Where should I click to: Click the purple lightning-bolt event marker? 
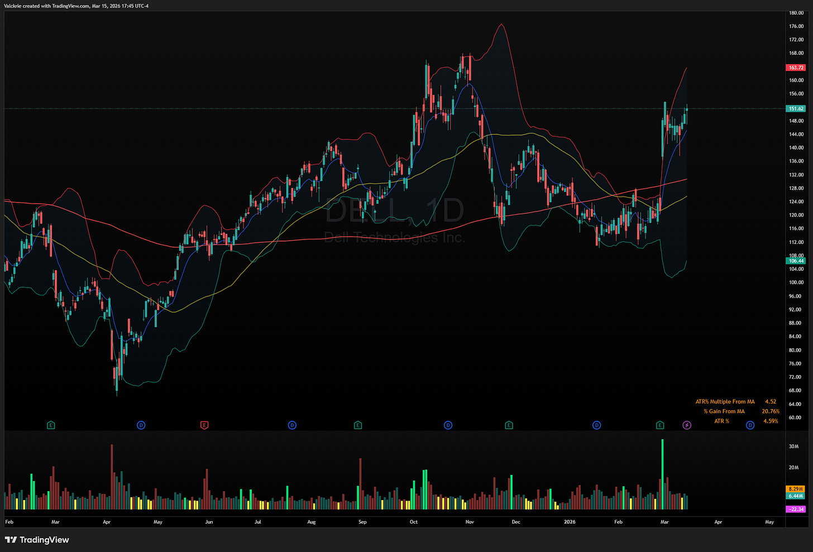(x=687, y=425)
